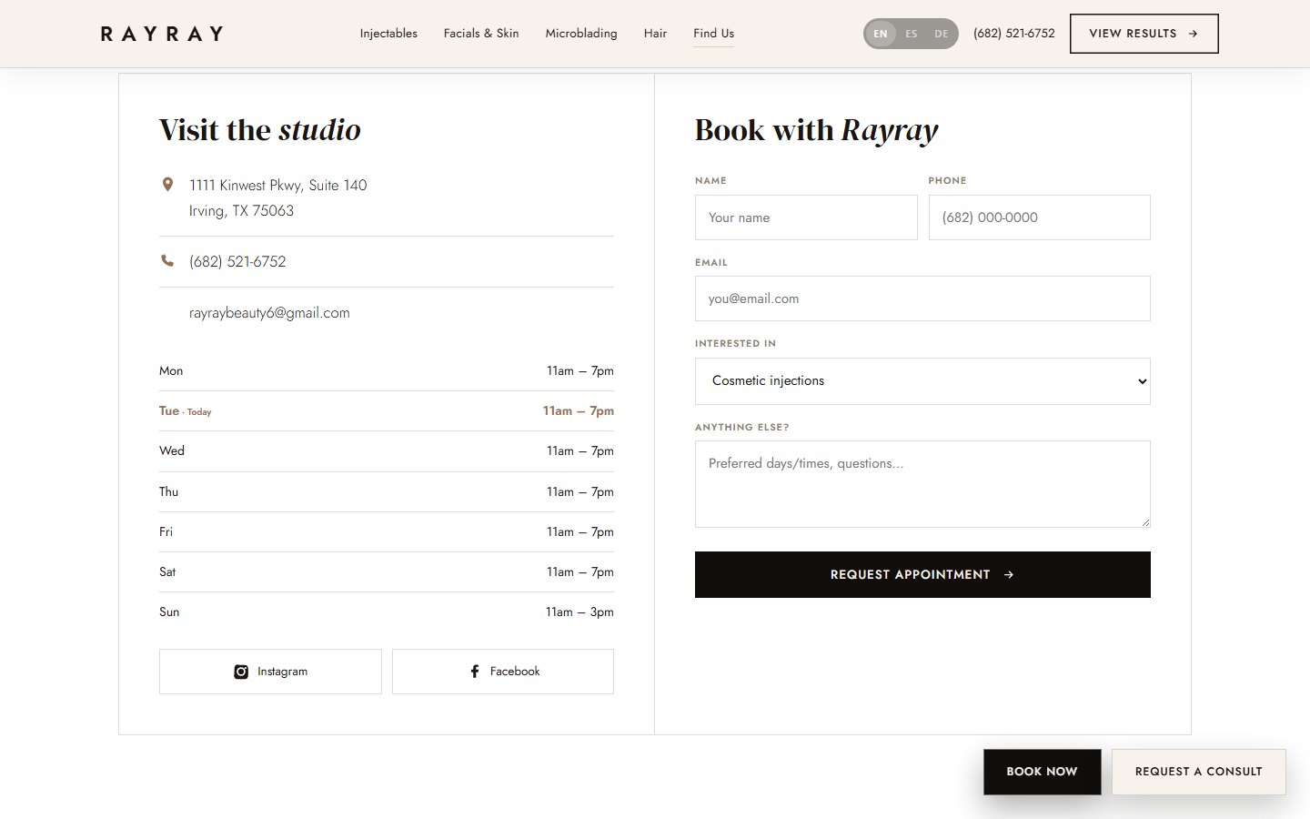
Task: Open the Injectables nav item
Action: point(388,34)
